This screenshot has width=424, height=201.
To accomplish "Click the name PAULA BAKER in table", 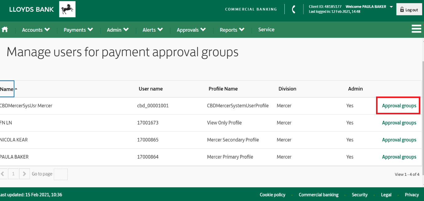I will [x=14, y=157].
